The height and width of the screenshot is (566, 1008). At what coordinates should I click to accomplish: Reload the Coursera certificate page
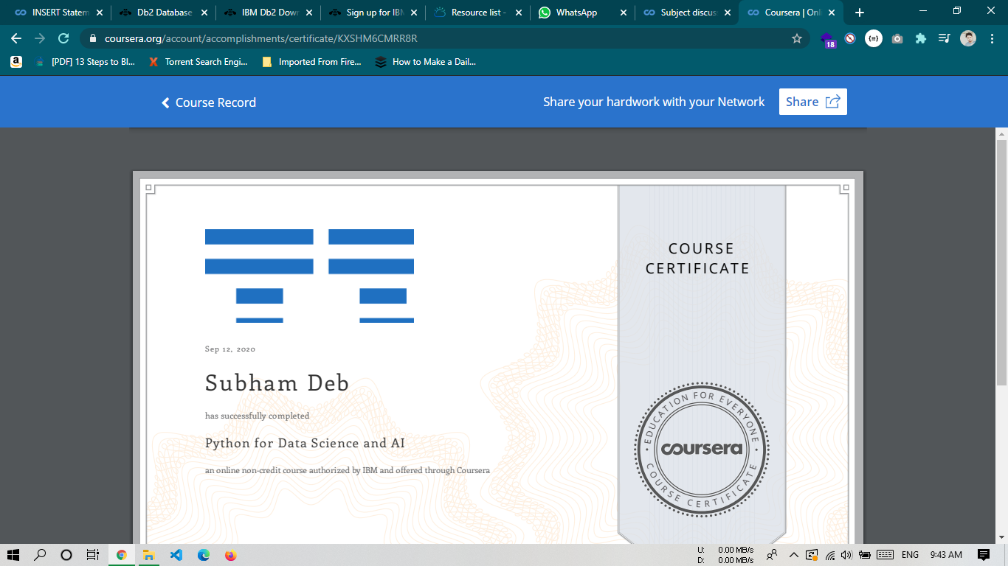click(63, 38)
